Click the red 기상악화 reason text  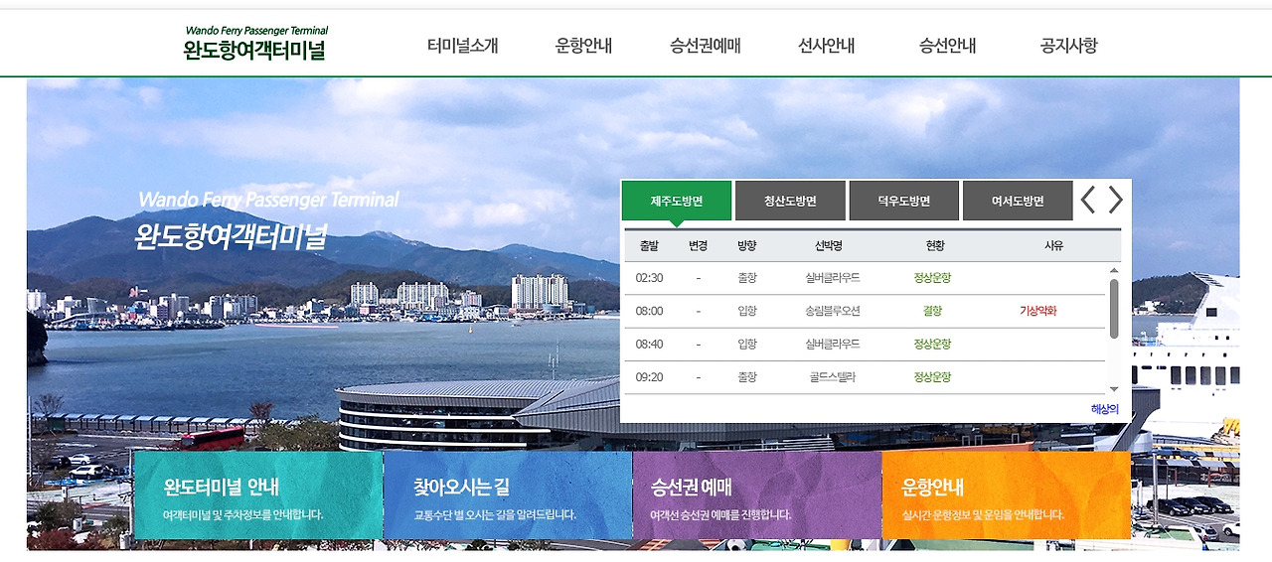(x=1038, y=311)
